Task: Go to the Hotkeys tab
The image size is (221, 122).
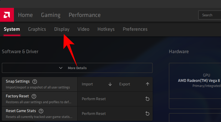Action: (x=106, y=29)
